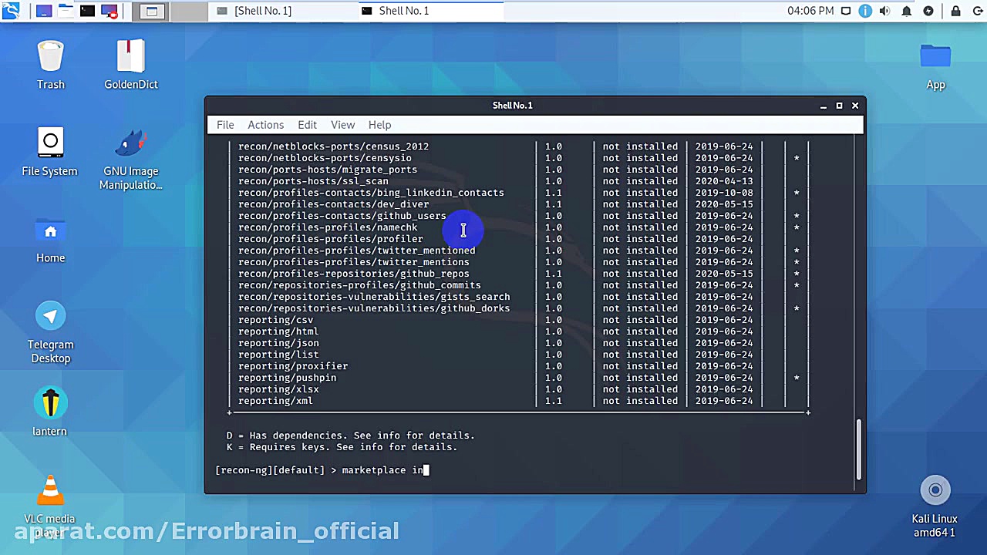The image size is (987, 555).
Task: Open the App folder on the desktop
Action: tap(935, 55)
